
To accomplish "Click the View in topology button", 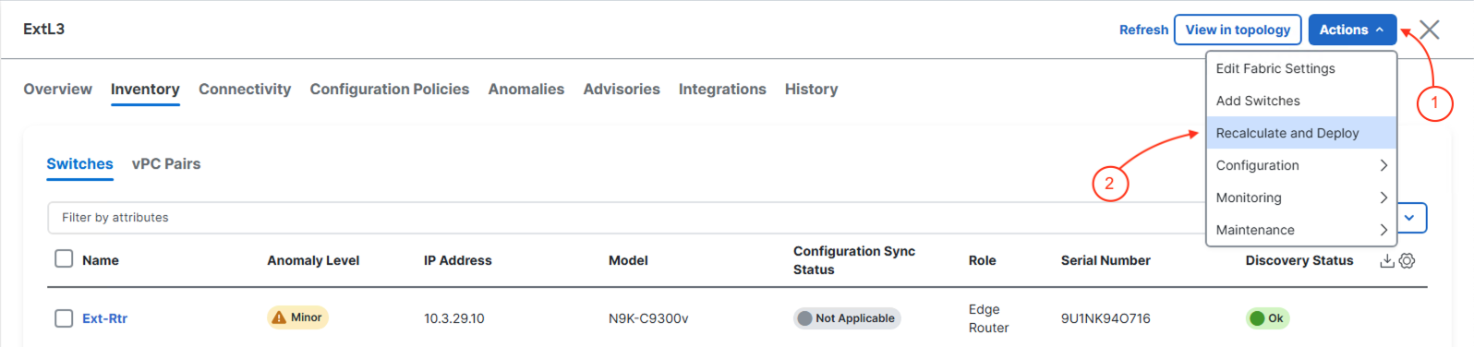I will pyautogui.click(x=1238, y=30).
